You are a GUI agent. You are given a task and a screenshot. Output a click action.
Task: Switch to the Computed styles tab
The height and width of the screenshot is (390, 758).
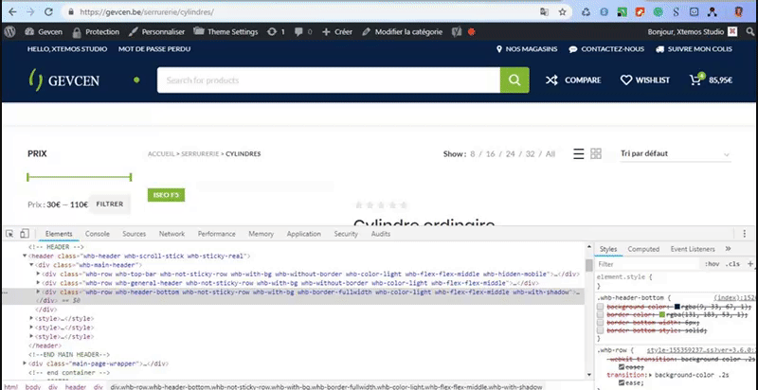643,249
